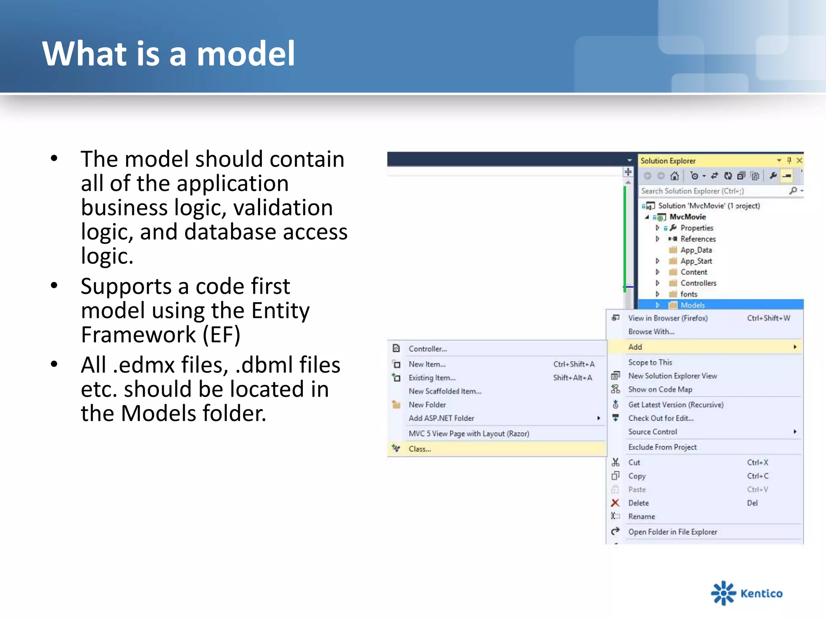Toggle the Show All Files icon
Image resolution: width=826 pixels, height=619 pixels.
755,176
